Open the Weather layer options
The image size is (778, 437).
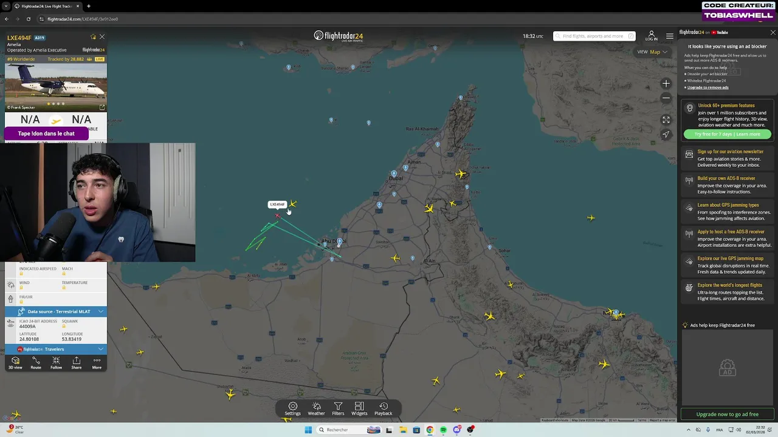coord(316,408)
